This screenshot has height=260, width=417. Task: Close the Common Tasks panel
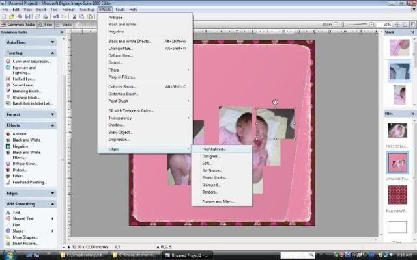pyautogui.click(x=62, y=32)
